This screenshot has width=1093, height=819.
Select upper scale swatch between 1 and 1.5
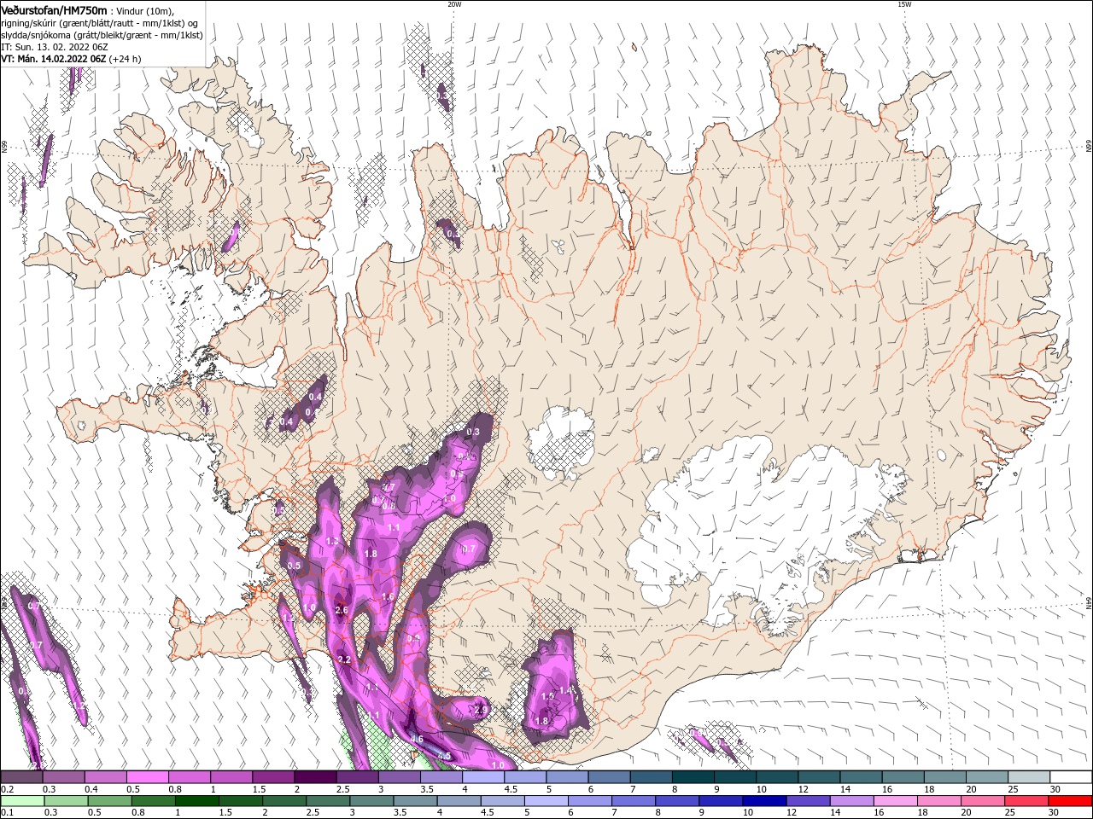coord(231,777)
